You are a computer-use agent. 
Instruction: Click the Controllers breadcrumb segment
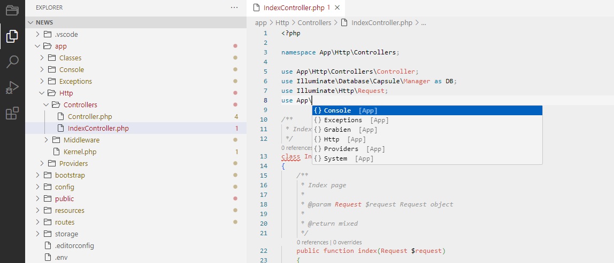314,22
